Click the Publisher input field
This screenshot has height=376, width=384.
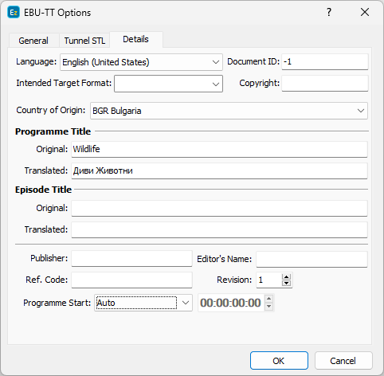coord(131,259)
